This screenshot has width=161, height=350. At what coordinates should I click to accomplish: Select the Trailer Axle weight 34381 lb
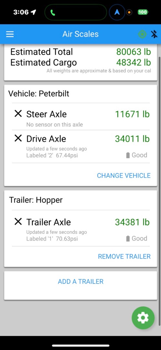[132, 222]
